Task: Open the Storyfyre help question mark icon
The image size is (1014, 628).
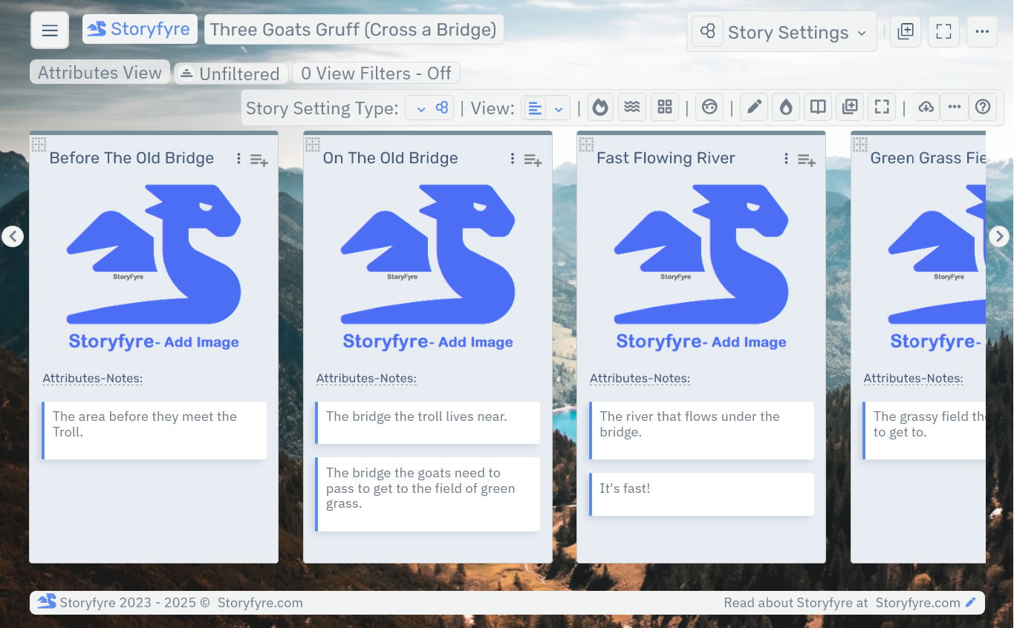Action: point(983,106)
